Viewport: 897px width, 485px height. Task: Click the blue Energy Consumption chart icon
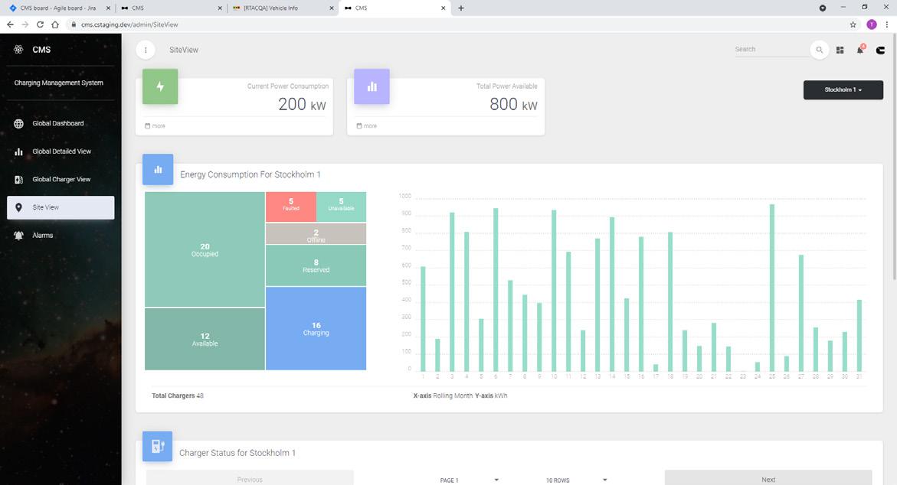pos(158,170)
